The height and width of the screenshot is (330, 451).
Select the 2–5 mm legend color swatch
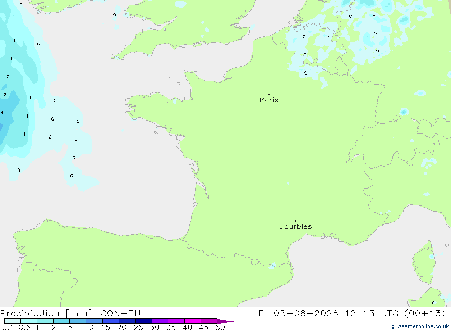tap(61, 321)
